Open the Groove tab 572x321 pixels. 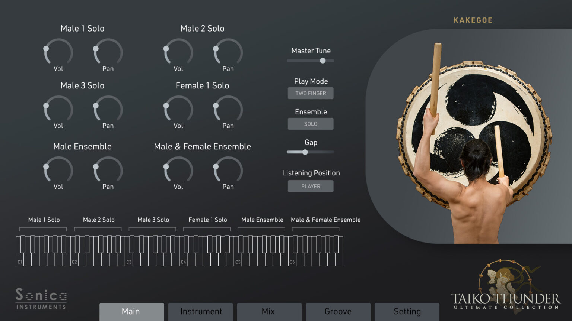coord(338,312)
